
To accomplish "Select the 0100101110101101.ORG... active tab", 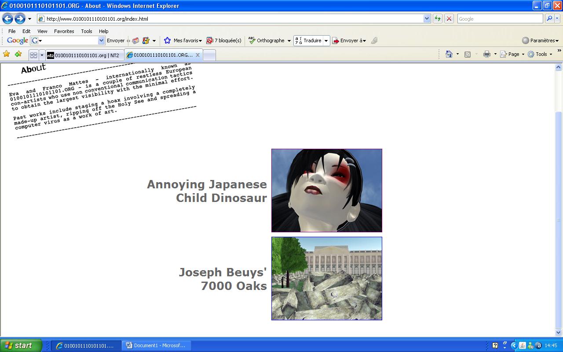I will click(x=160, y=55).
